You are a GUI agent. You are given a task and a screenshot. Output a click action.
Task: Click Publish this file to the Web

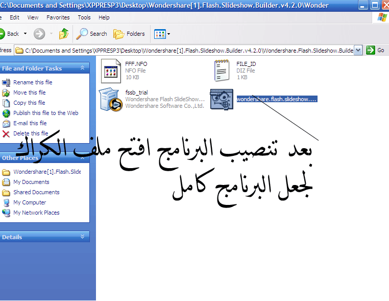(46, 113)
